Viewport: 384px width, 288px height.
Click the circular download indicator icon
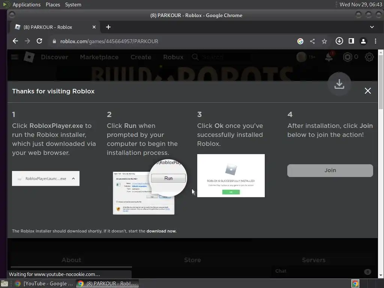339,84
